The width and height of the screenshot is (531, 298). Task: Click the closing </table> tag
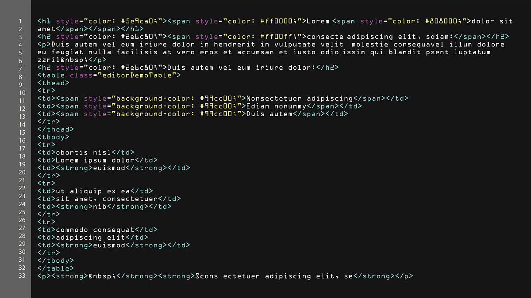click(x=56, y=268)
